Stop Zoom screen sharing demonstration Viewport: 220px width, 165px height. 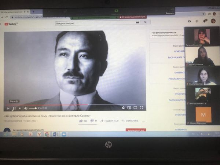(131, 17)
